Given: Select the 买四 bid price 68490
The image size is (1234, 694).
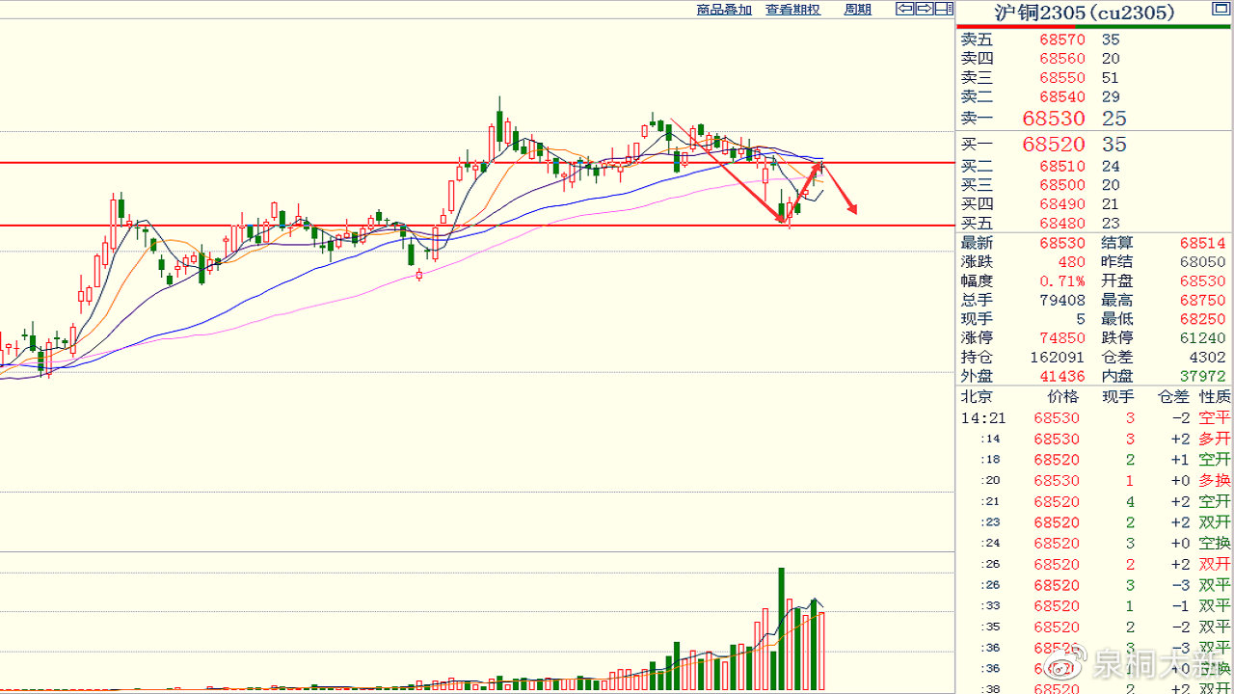Looking at the screenshot, I should coord(1062,204).
